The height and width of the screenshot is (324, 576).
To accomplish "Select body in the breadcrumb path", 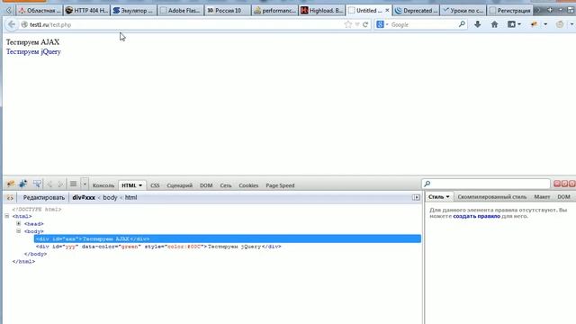I will [x=110, y=198].
